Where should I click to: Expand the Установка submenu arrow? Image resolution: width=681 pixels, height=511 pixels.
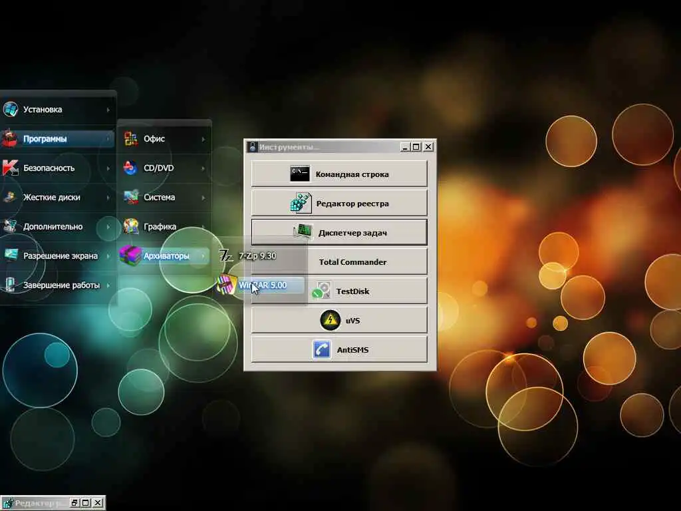point(108,110)
